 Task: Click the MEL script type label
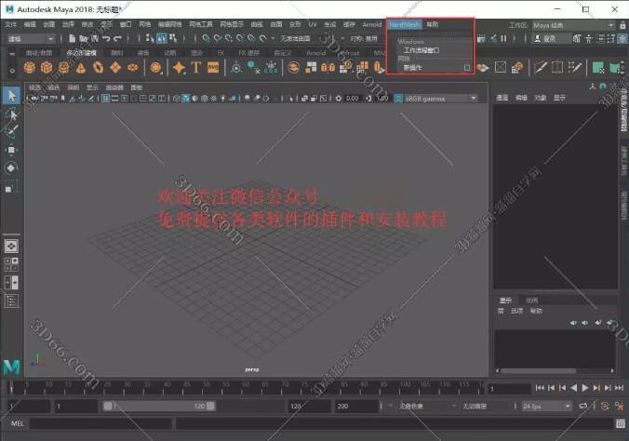point(18,423)
